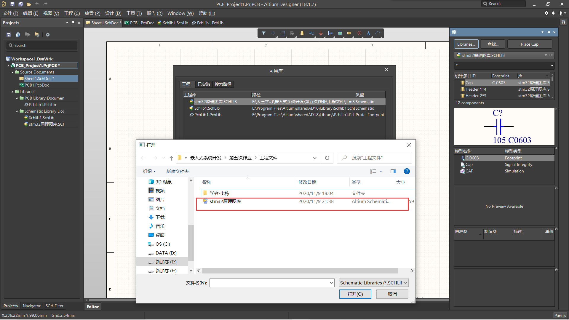This screenshot has height=320, width=569.
Task: Select the move objects cross tool
Action: (273, 33)
